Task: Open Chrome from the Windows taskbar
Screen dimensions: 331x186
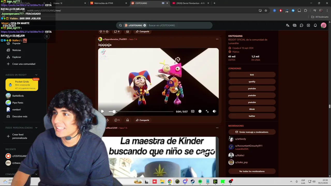Action: [x=170, y=182]
